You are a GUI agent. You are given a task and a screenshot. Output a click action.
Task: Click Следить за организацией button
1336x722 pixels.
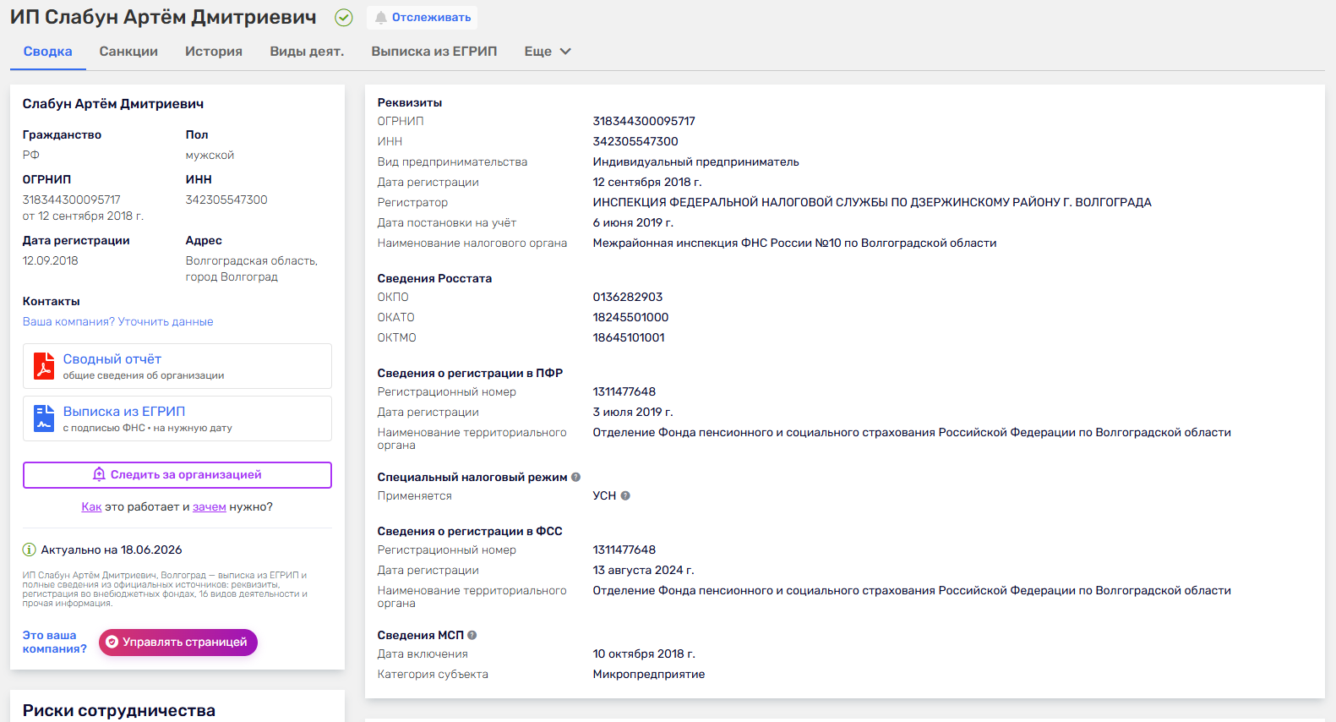177,475
